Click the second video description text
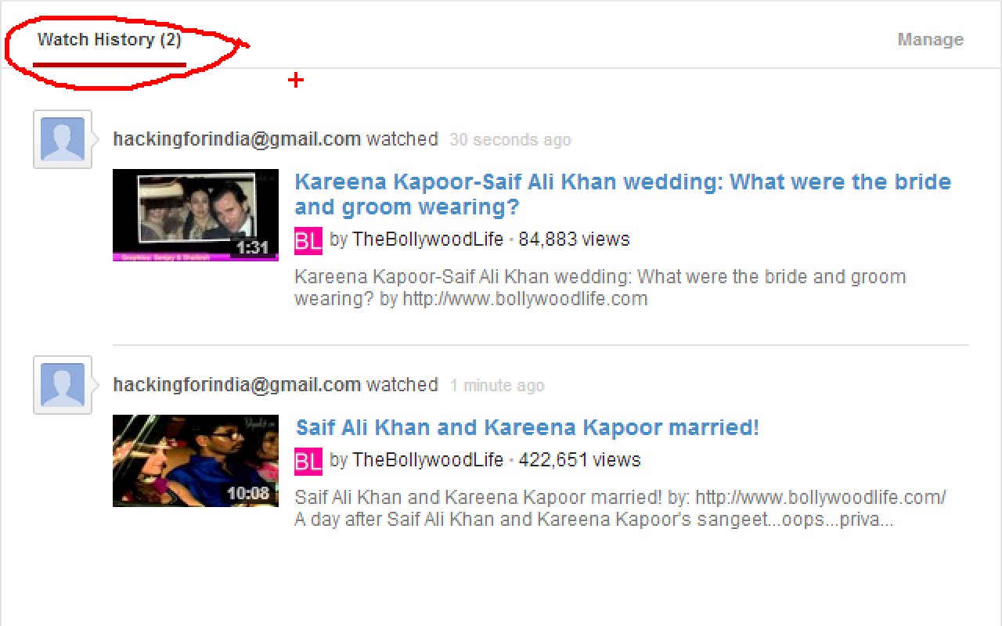This screenshot has height=626, width=1002. point(620,509)
